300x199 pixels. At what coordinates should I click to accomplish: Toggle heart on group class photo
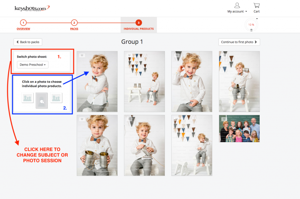pyautogui.click(x=224, y=119)
